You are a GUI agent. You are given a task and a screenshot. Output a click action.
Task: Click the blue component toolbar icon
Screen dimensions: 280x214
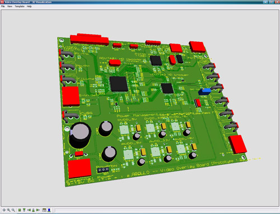click(x=49, y=210)
